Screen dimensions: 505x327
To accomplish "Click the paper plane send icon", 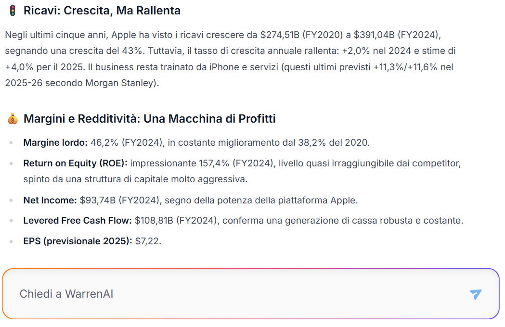I will click(x=475, y=294).
